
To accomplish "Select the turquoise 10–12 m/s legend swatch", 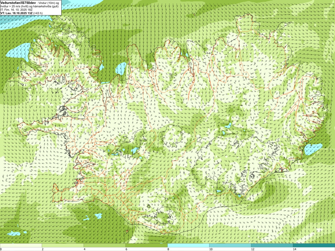I will 230,246.
